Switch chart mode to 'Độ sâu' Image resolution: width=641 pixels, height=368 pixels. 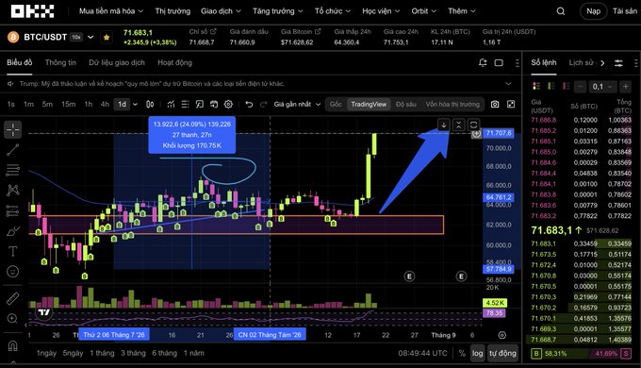(x=405, y=104)
